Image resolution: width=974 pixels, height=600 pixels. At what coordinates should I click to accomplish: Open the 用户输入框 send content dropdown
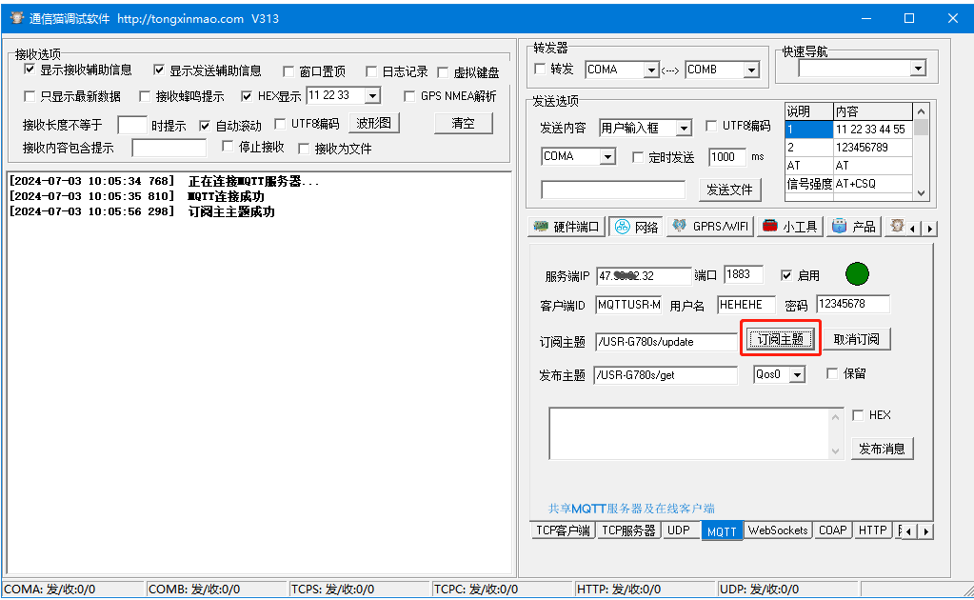(x=684, y=129)
